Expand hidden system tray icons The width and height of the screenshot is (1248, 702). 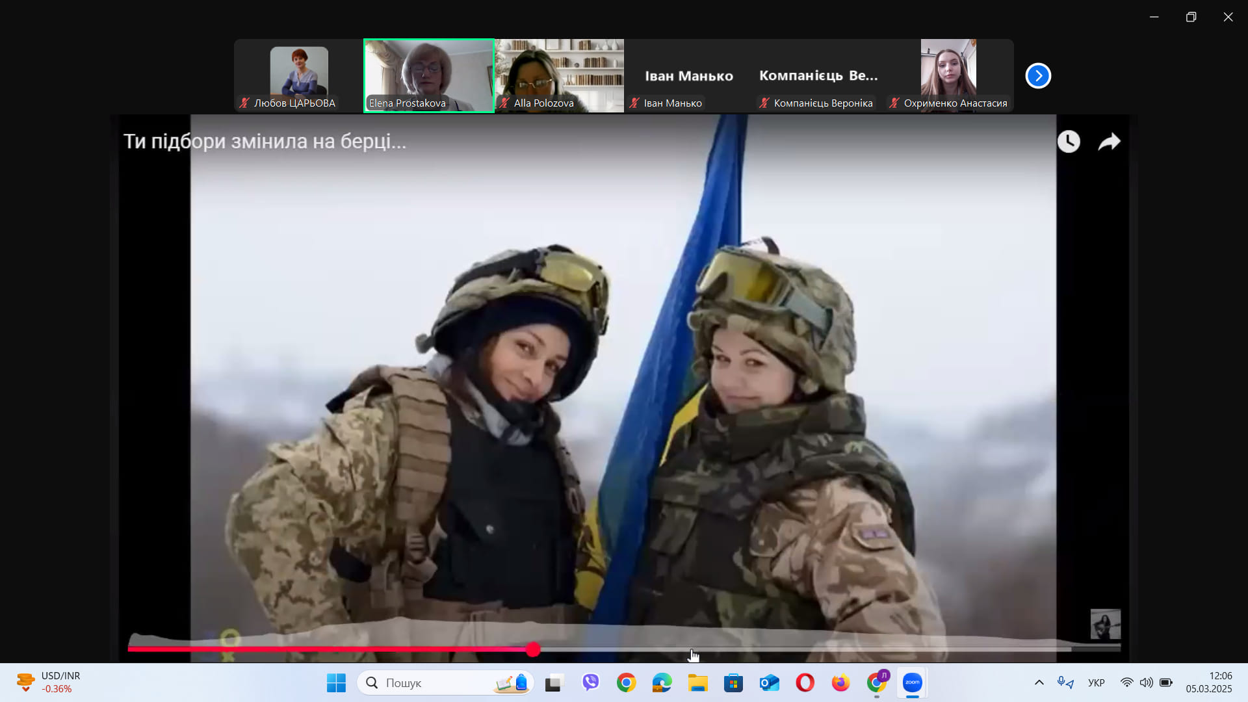pos(1039,682)
